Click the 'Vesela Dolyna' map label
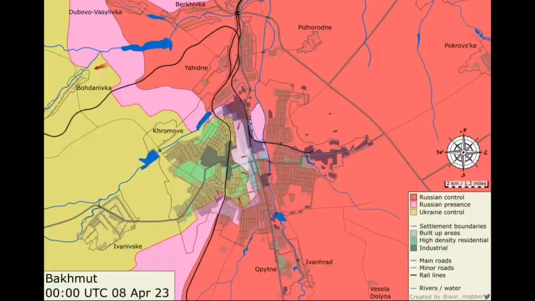 click(x=380, y=293)
